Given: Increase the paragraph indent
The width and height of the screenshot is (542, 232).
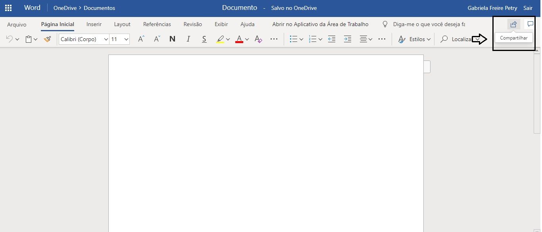Looking at the screenshot, I should (347, 39).
